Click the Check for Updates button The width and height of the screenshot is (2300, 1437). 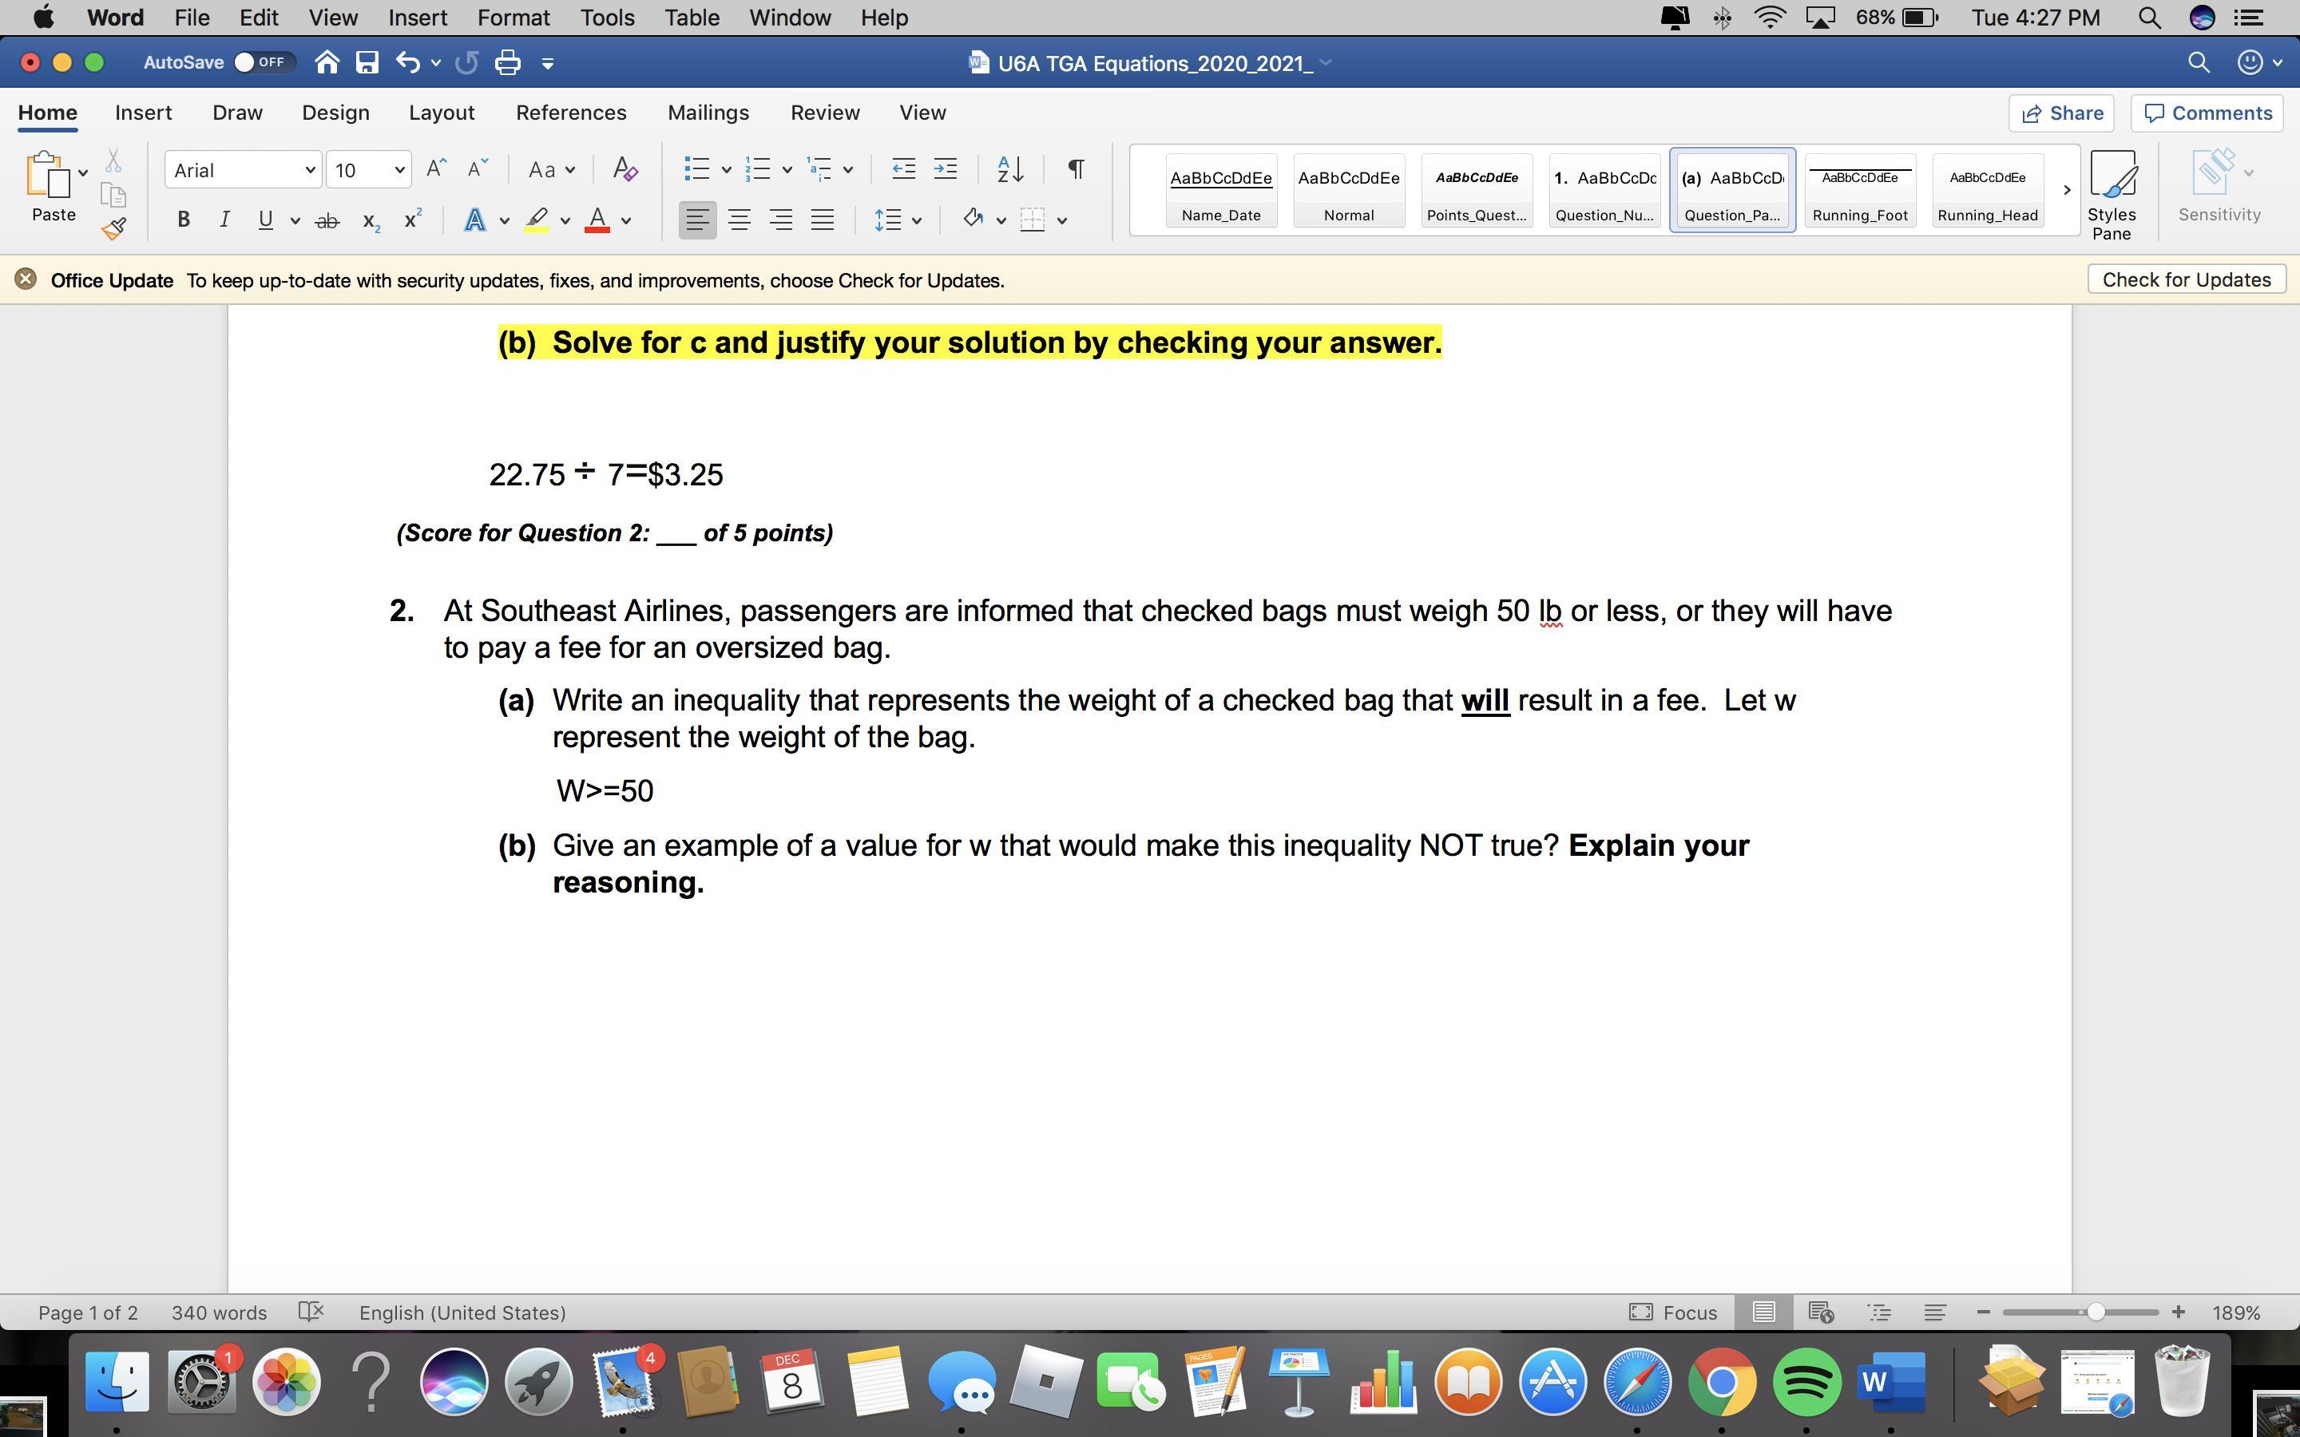[x=2186, y=279]
